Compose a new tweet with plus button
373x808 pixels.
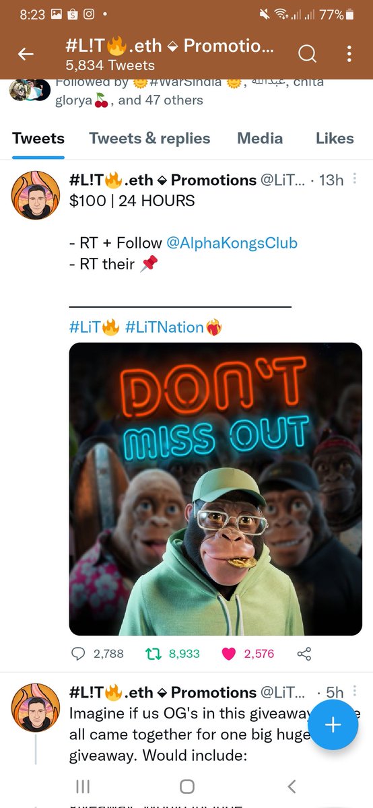pyautogui.click(x=333, y=725)
